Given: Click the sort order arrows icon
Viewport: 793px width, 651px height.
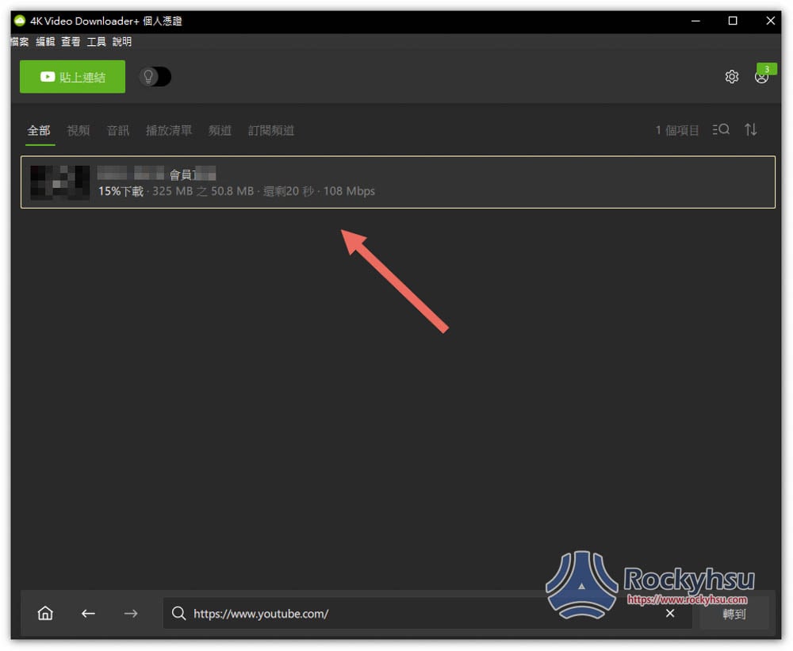Looking at the screenshot, I should click(750, 129).
